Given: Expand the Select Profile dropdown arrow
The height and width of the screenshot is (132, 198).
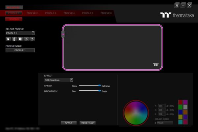Looking at the screenshot, I should tap(33, 33).
